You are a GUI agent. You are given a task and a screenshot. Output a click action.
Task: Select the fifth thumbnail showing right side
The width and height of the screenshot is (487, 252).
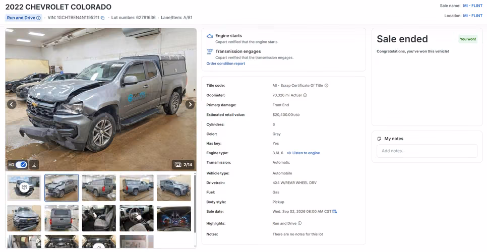point(174,188)
